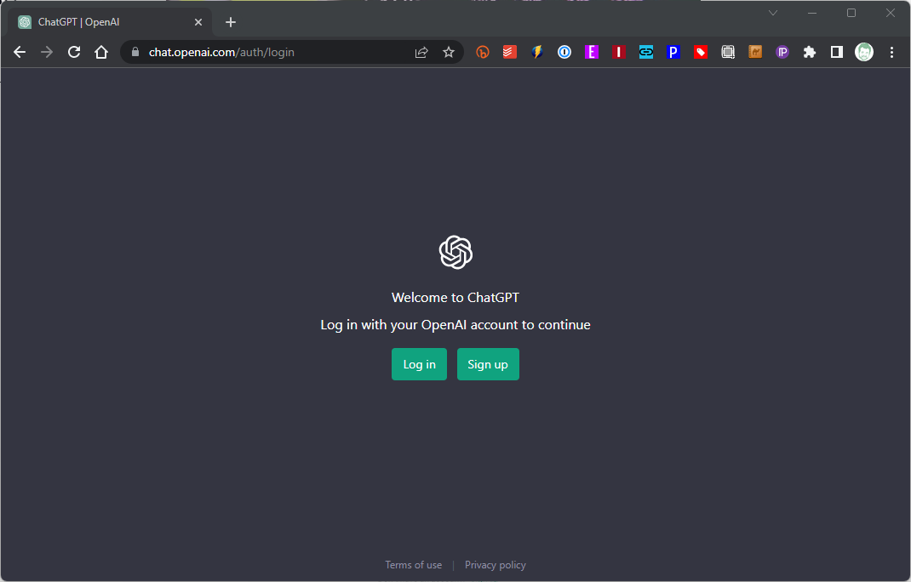
Task: Open the Chrome three-dot menu
Action: (891, 52)
